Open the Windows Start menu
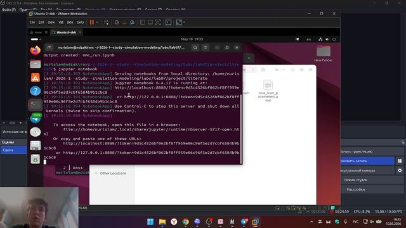The width and height of the screenshot is (406, 228). point(150,222)
